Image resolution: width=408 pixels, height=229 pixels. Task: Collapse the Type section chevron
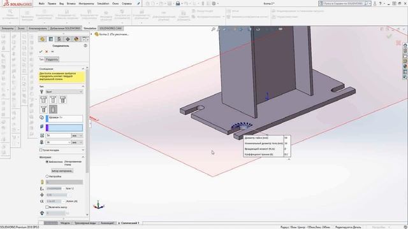pos(83,87)
